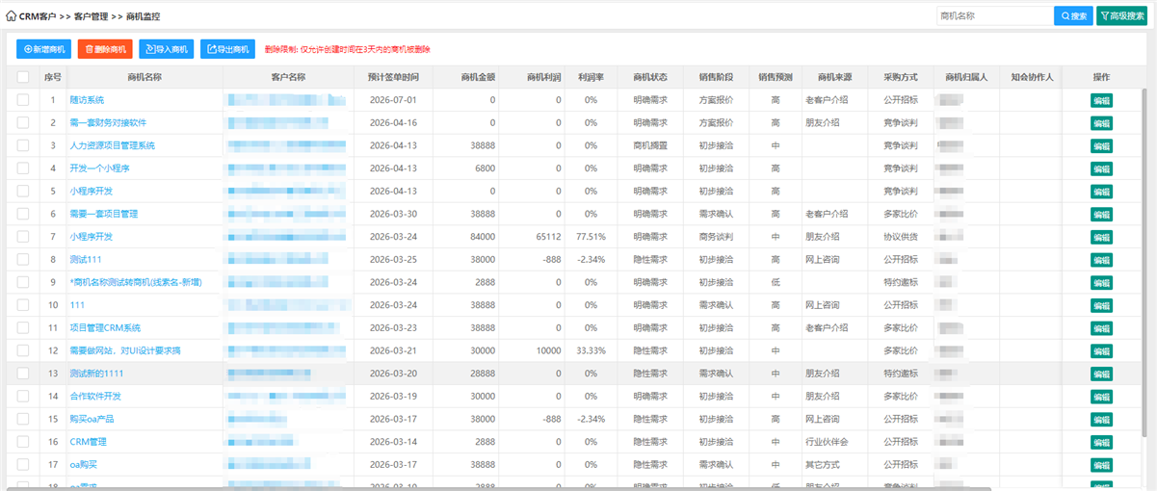Tick the checkbox beside 购买oa产品
Screen dimensions: 1157x491
(23, 419)
